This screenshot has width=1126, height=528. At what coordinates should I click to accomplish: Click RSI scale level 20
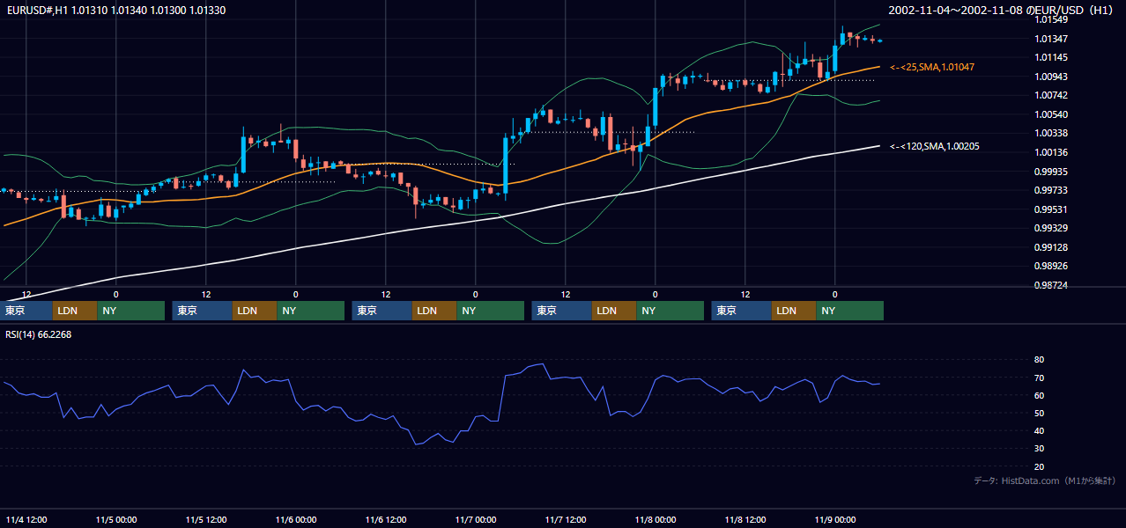(x=1039, y=466)
